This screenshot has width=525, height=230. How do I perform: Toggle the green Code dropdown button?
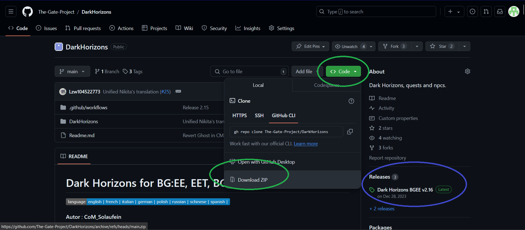click(343, 71)
